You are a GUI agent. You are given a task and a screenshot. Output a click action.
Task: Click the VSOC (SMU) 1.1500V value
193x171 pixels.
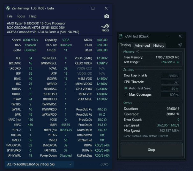(x=102, y=58)
